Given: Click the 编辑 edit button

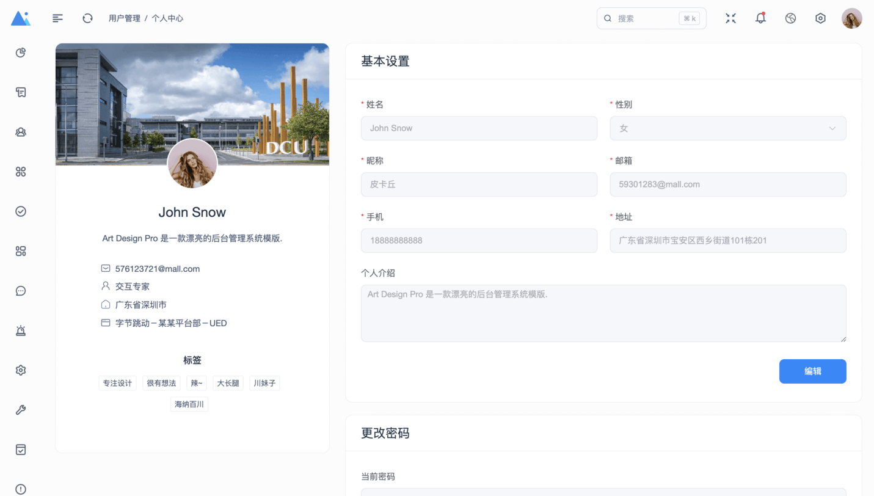Looking at the screenshot, I should tap(813, 371).
